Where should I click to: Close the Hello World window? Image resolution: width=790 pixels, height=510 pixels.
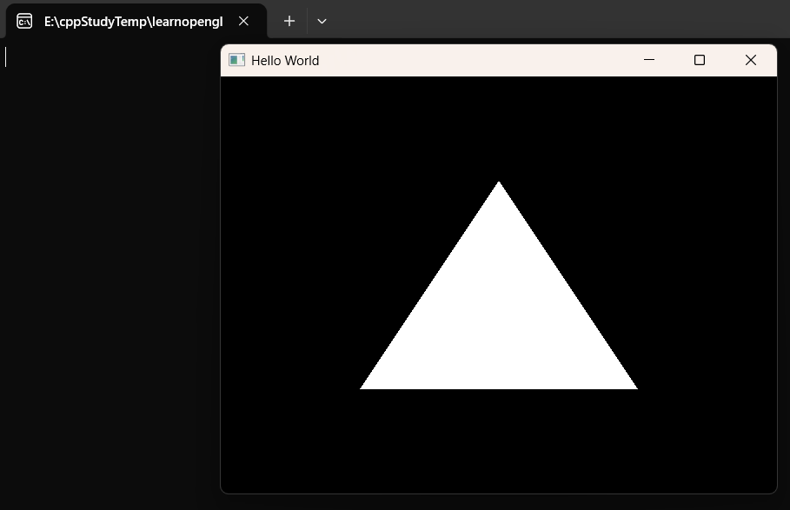pyautogui.click(x=751, y=60)
